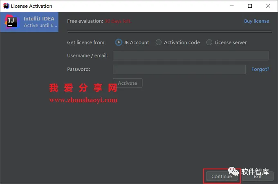Image resolution: width=278 pixels, height=184 pixels.
Task: Click the Continue button
Action: [x=222, y=176]
